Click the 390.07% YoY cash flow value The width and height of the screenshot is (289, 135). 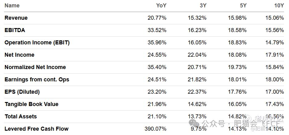[156, 129]
